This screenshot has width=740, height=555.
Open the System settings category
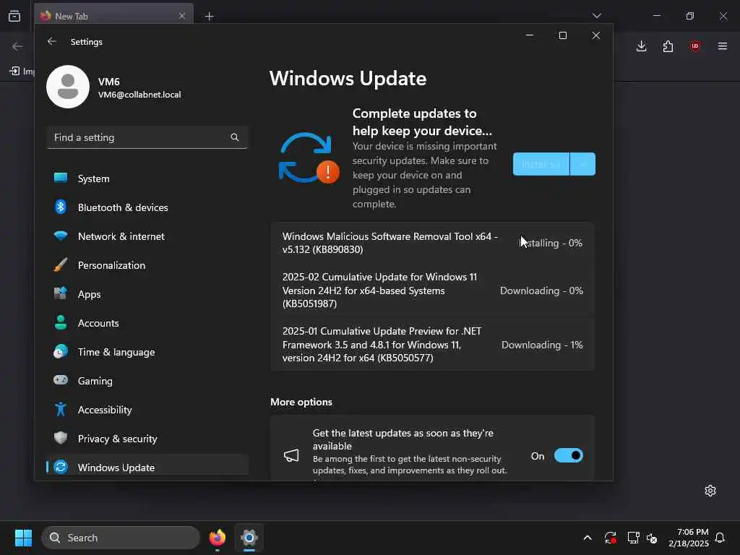click(x=147, y=178)
